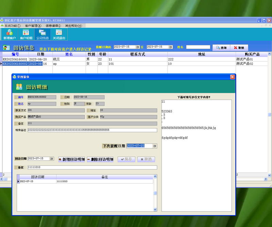
Task: Click the 关闭退出 toolbar icon
Action: tap(59, 34)
